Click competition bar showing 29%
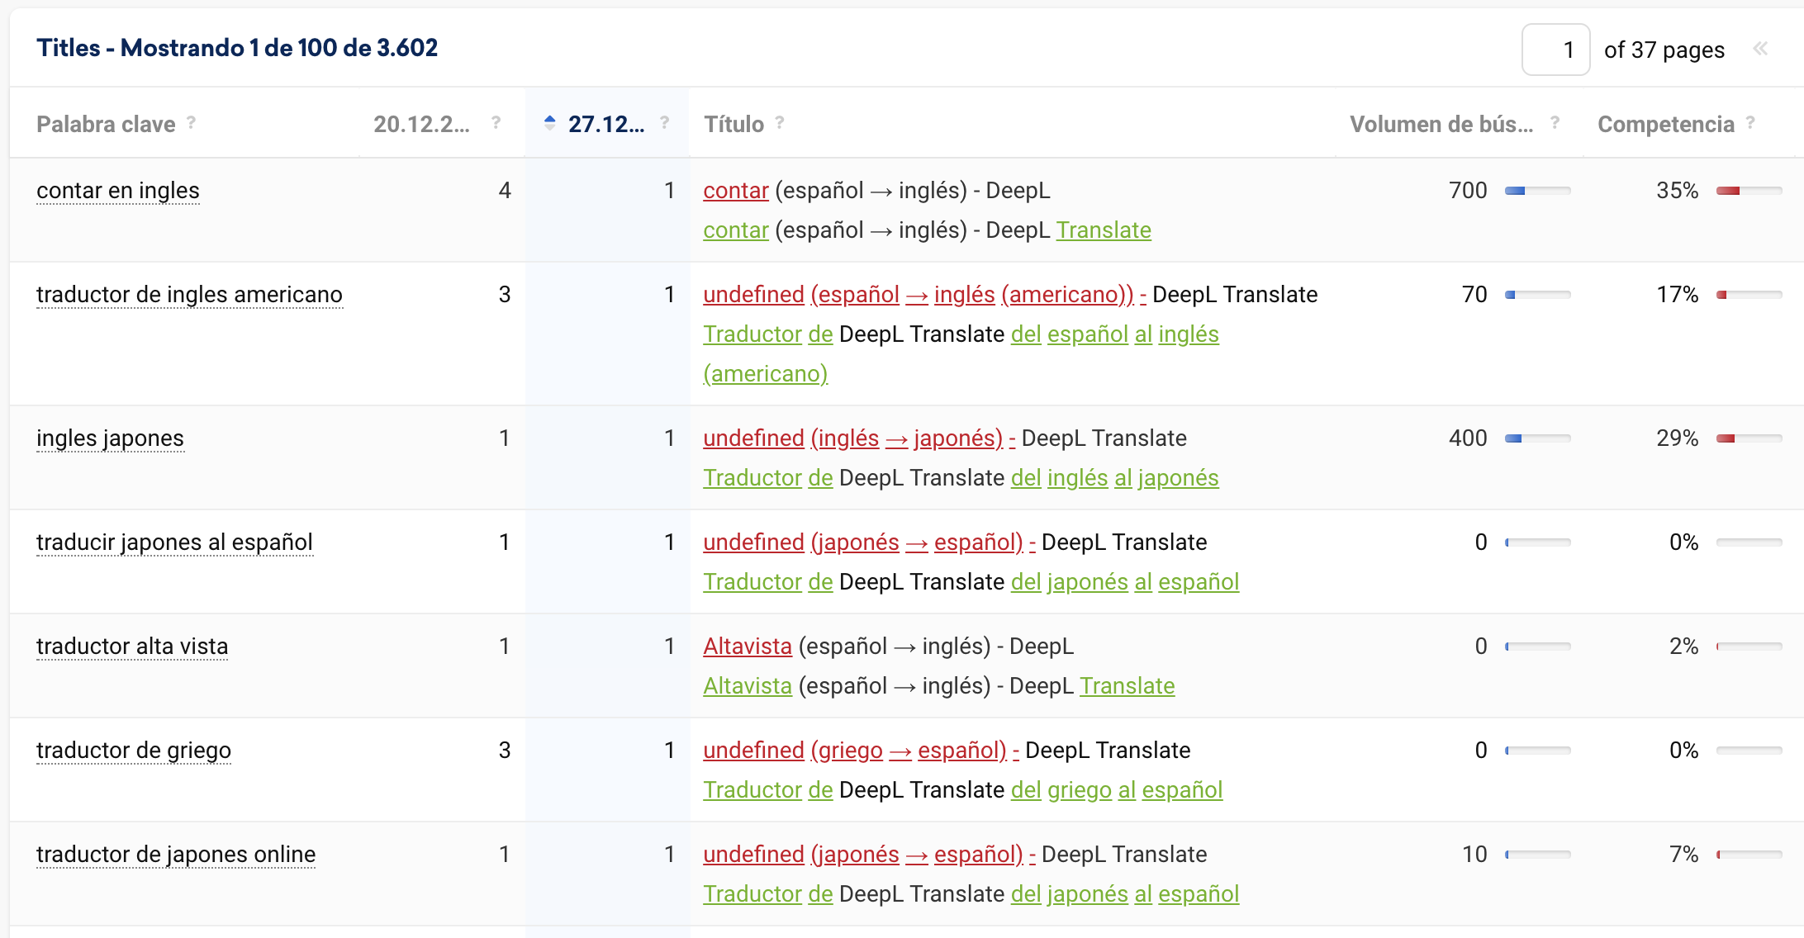Image resolution: width=1804 pixels, height=938 pixels. [1748, 438]
